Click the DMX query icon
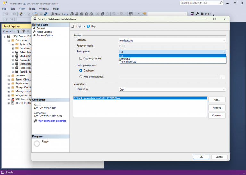Image resolution: width=246 pixels, height=175 pixels. pos(82,14)
